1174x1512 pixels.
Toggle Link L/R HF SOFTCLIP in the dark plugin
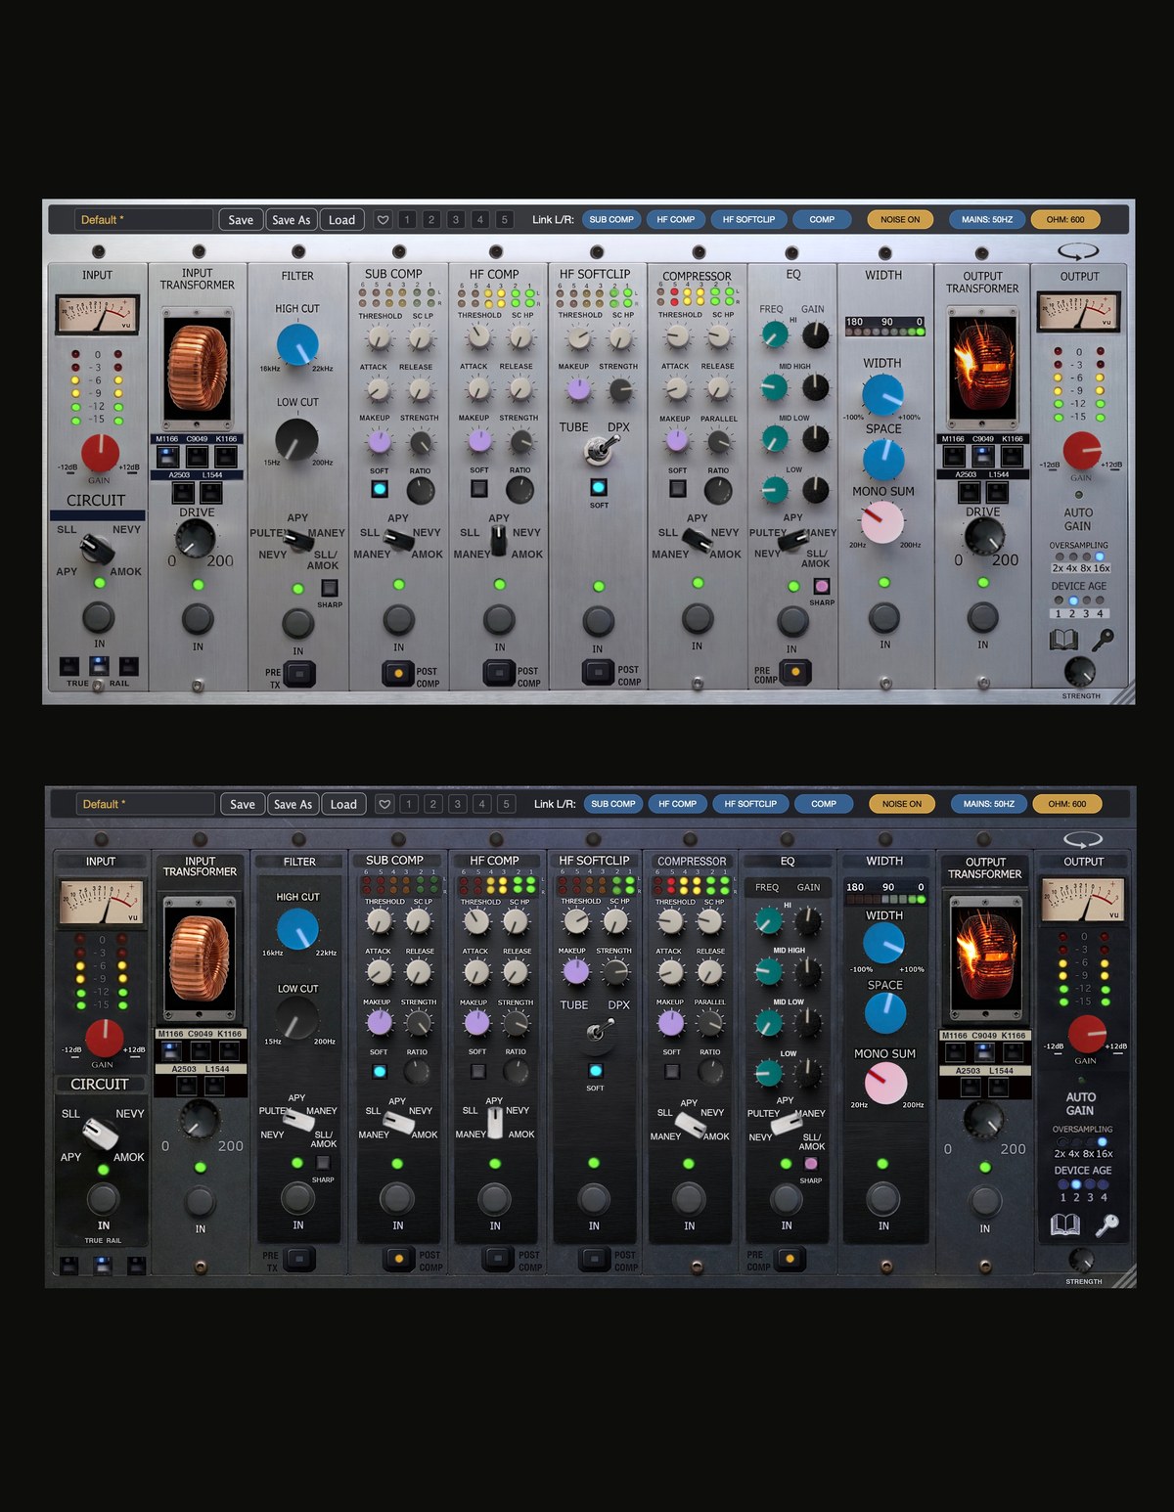coord(750,804)
